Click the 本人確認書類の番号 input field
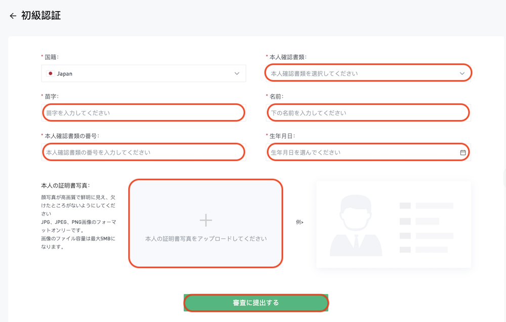 click(144, 152)
